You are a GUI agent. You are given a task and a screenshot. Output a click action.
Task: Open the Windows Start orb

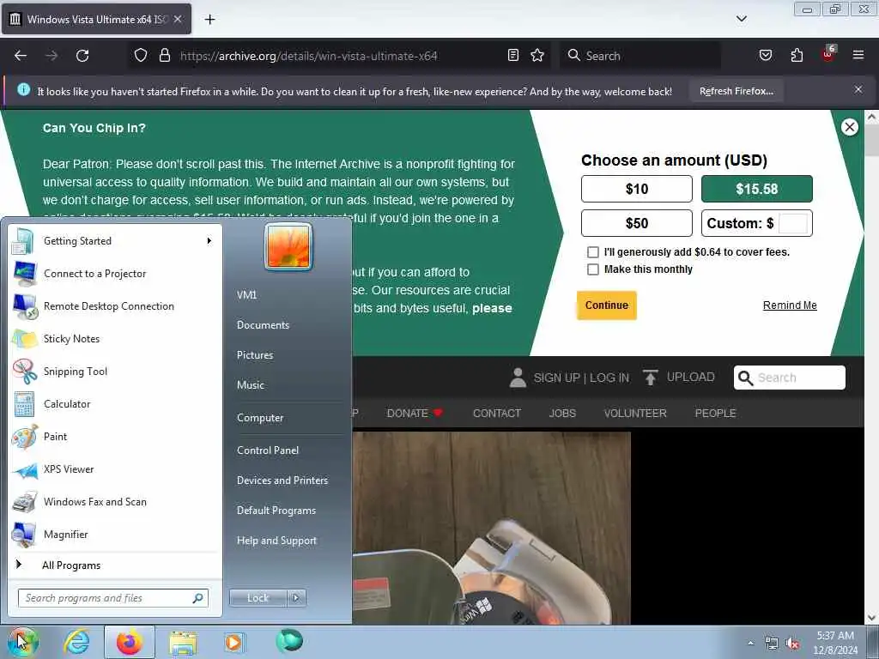coord(22,642)
